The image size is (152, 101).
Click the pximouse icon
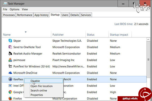point(10,60)
